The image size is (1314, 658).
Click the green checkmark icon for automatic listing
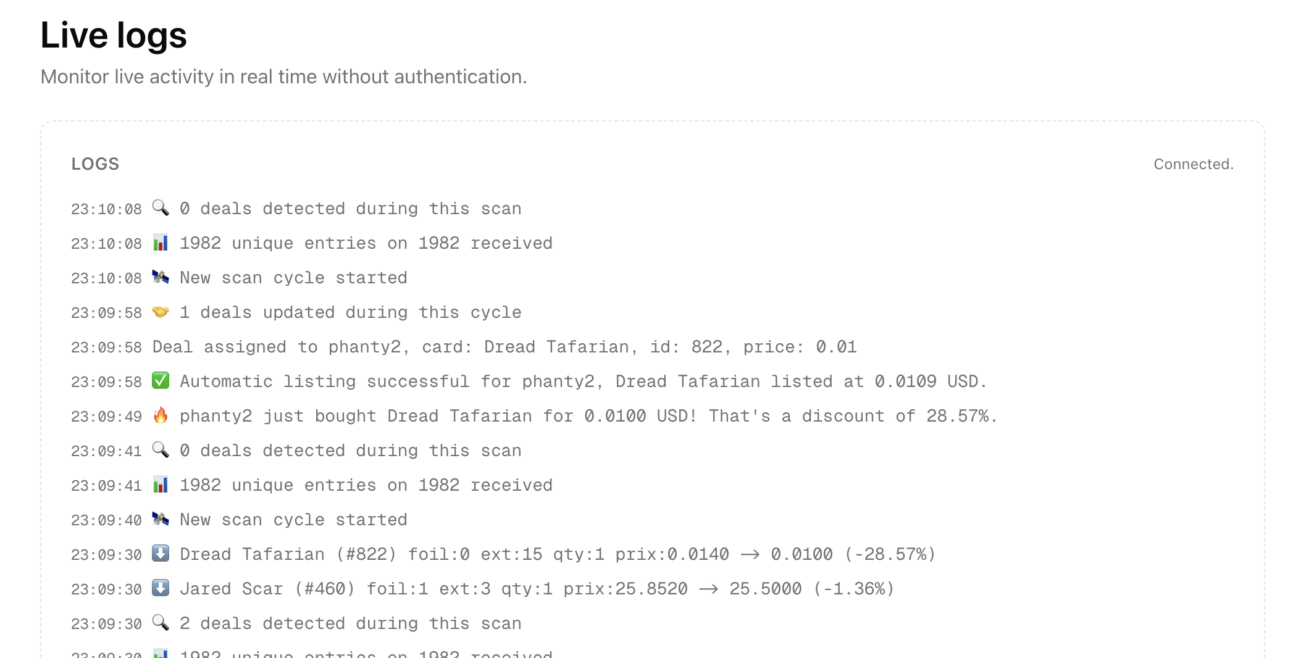[161, 381]
